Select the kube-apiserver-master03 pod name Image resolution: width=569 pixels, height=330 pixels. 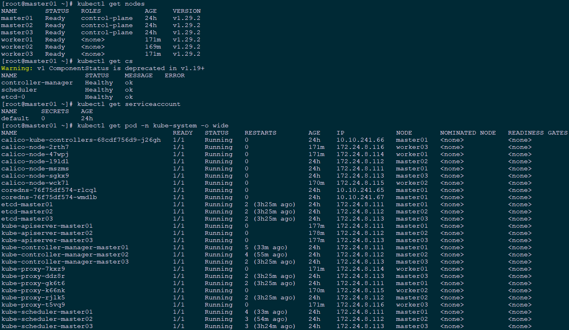coord(47,240)
